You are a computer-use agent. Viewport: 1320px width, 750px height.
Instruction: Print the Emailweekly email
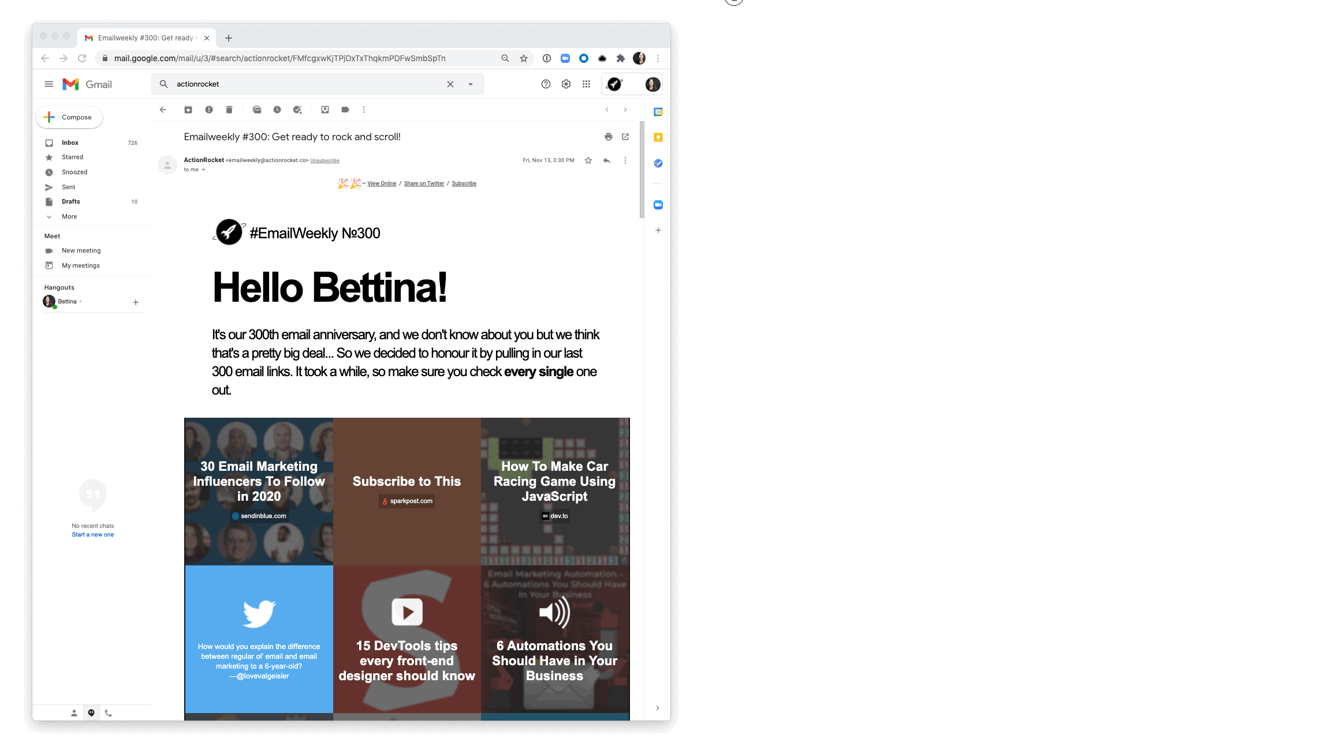pyautogui.click(x=608, y=137)
